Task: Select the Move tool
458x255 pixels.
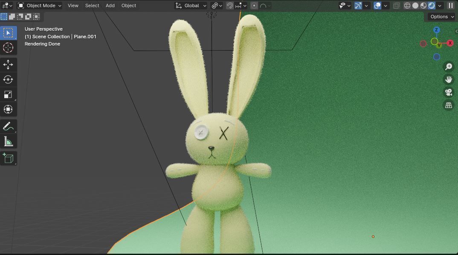Action: (x=8, y=65)
